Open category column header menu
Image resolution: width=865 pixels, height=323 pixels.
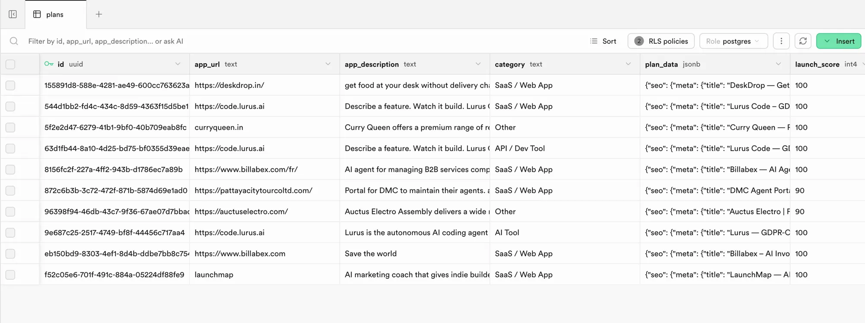(x=628, y=64)
